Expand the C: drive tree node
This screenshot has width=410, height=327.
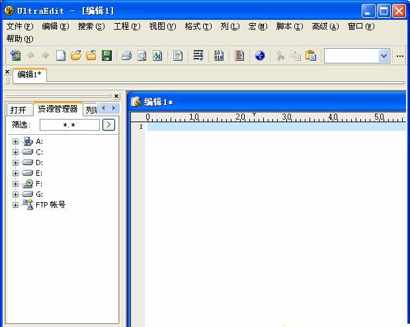[15, 152]
